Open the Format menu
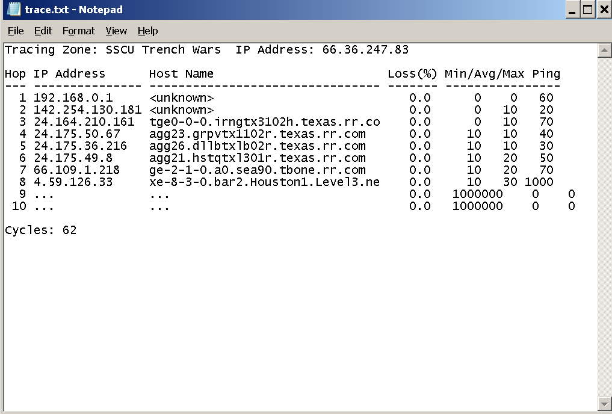Viewport: 612px width, 414px height. click(x=78, y=31)
